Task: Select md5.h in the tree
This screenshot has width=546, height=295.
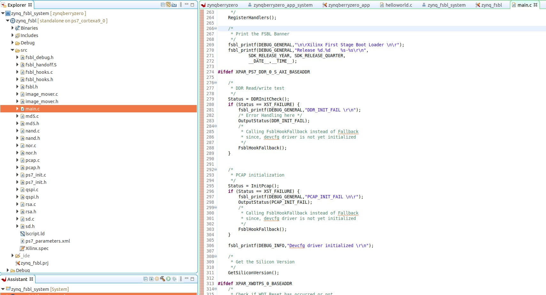Action: click(x=32, y=124)
